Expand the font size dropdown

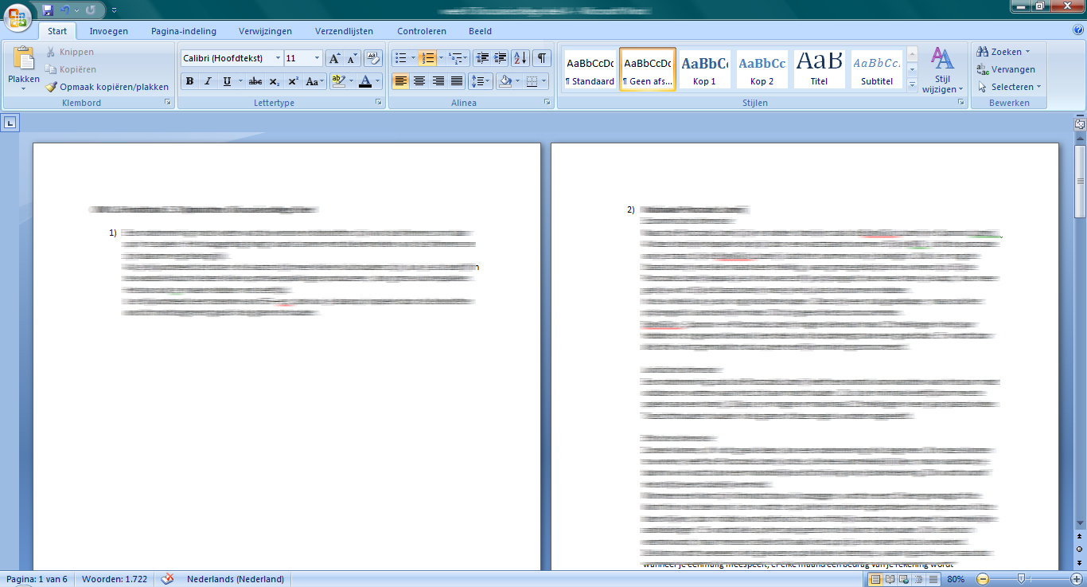click(x=318, y=58)
